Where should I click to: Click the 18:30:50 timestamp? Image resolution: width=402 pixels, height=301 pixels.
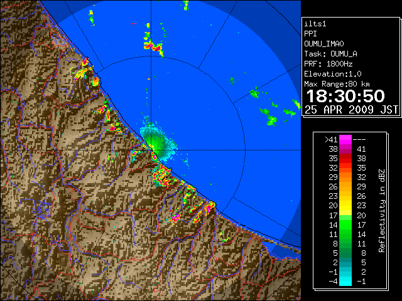point(345,96)
